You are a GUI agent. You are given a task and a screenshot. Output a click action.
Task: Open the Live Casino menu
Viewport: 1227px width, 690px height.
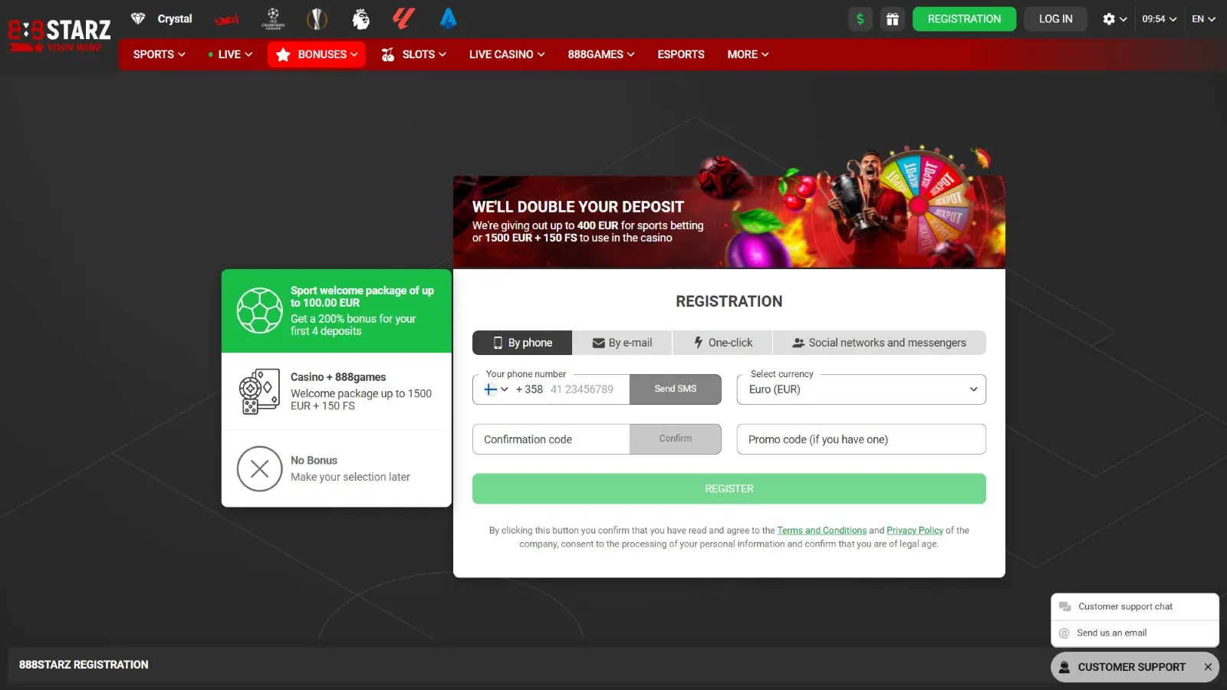click(x=506, y=54)
